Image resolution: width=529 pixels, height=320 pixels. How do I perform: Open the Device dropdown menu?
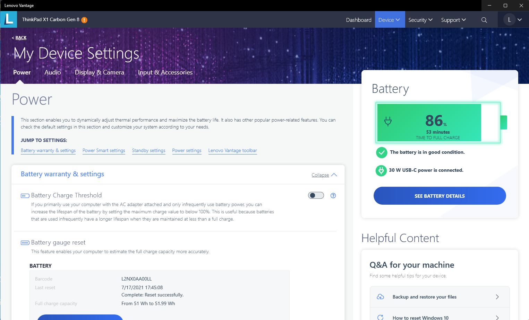tap(389, 20)
